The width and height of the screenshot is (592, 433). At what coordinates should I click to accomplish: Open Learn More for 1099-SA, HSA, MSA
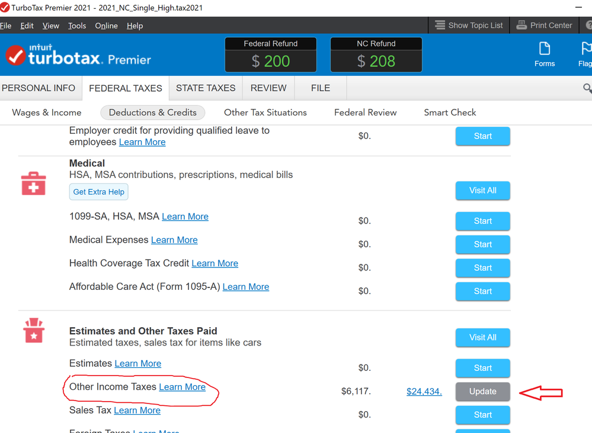(x=185, y=217)
